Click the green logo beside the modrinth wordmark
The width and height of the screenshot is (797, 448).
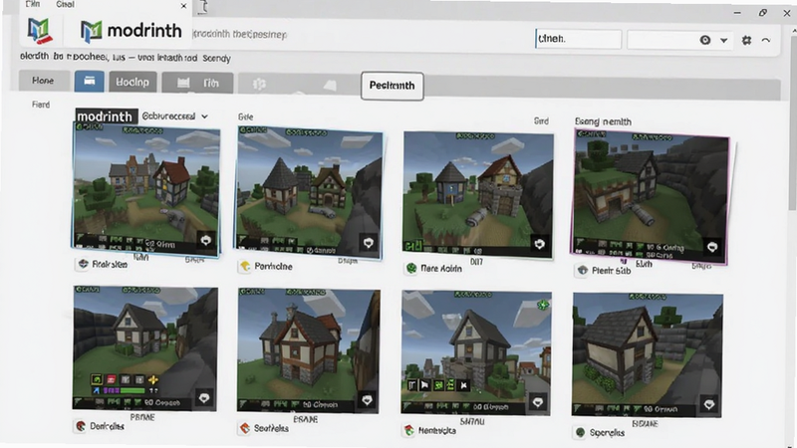coord(91,32)
